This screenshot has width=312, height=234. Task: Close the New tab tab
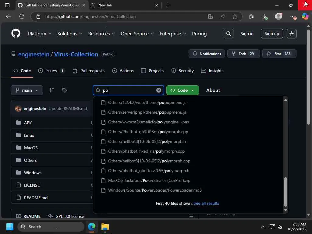157,5
